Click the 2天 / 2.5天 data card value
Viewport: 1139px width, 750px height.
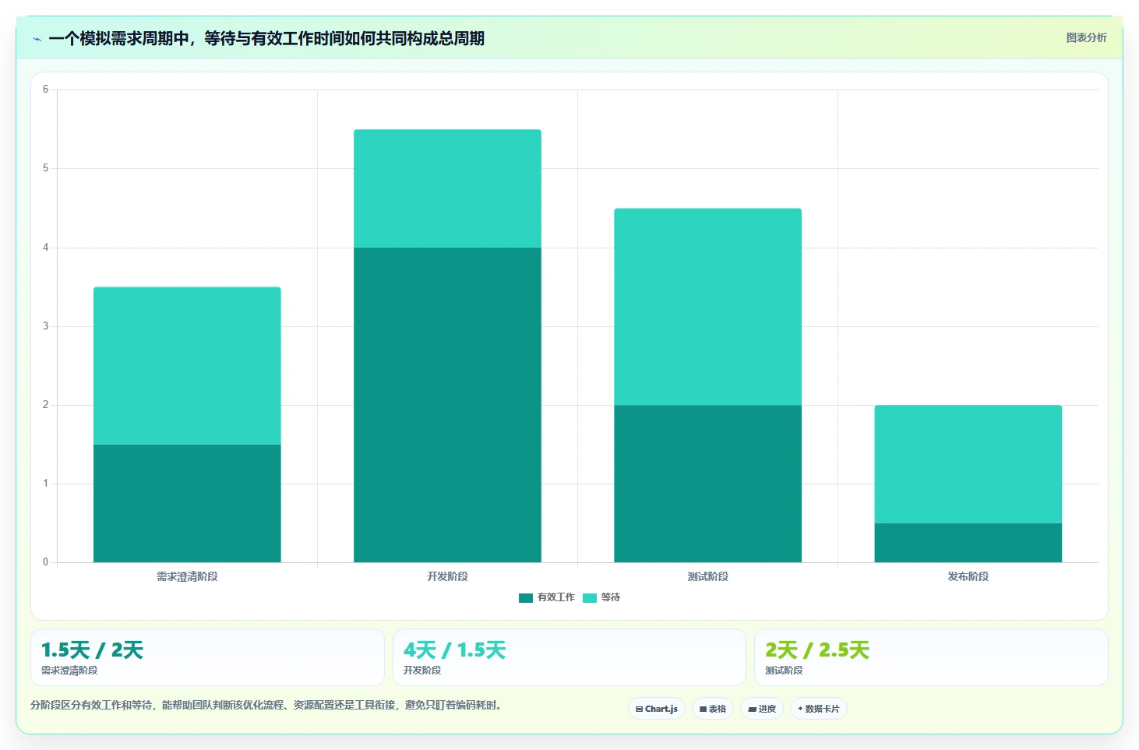pos(816,650)
